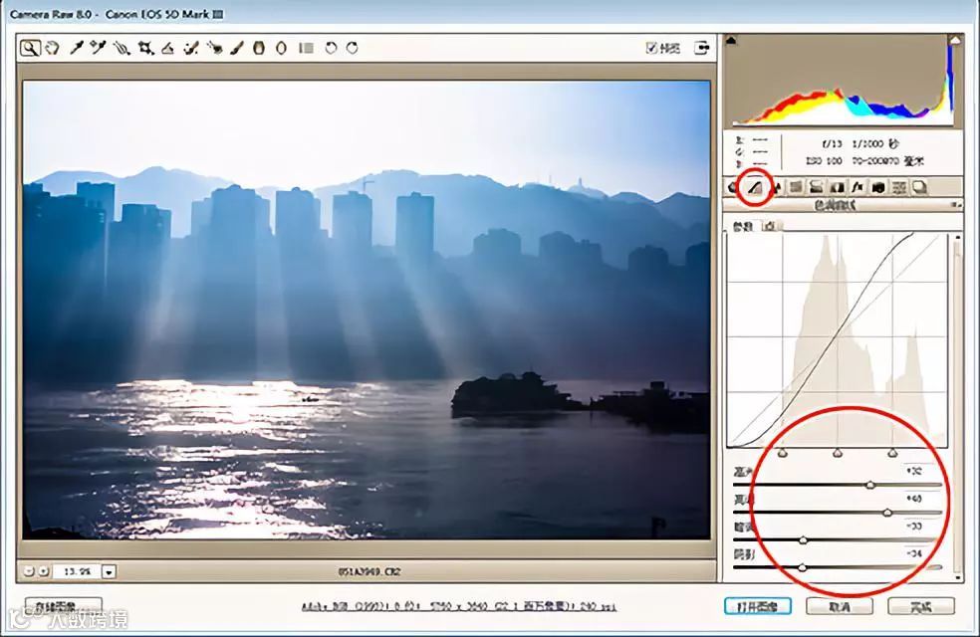Click the RGB histogram display
980x637 pixels.
(x=843, y=82)
